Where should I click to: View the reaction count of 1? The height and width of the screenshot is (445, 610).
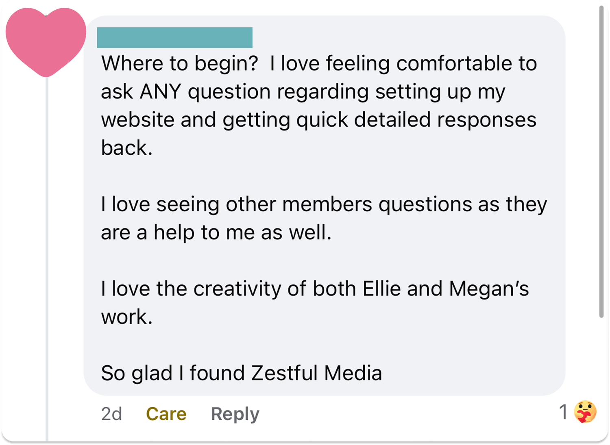tap(563, 412)
